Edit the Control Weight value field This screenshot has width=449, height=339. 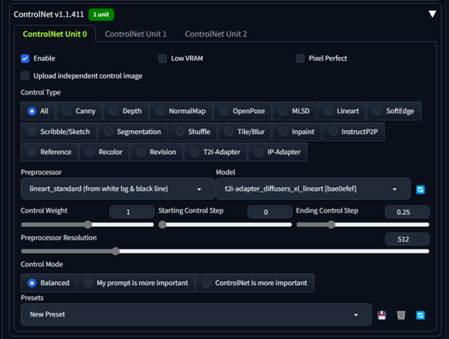pyautogui.click(x=132, y=213)
